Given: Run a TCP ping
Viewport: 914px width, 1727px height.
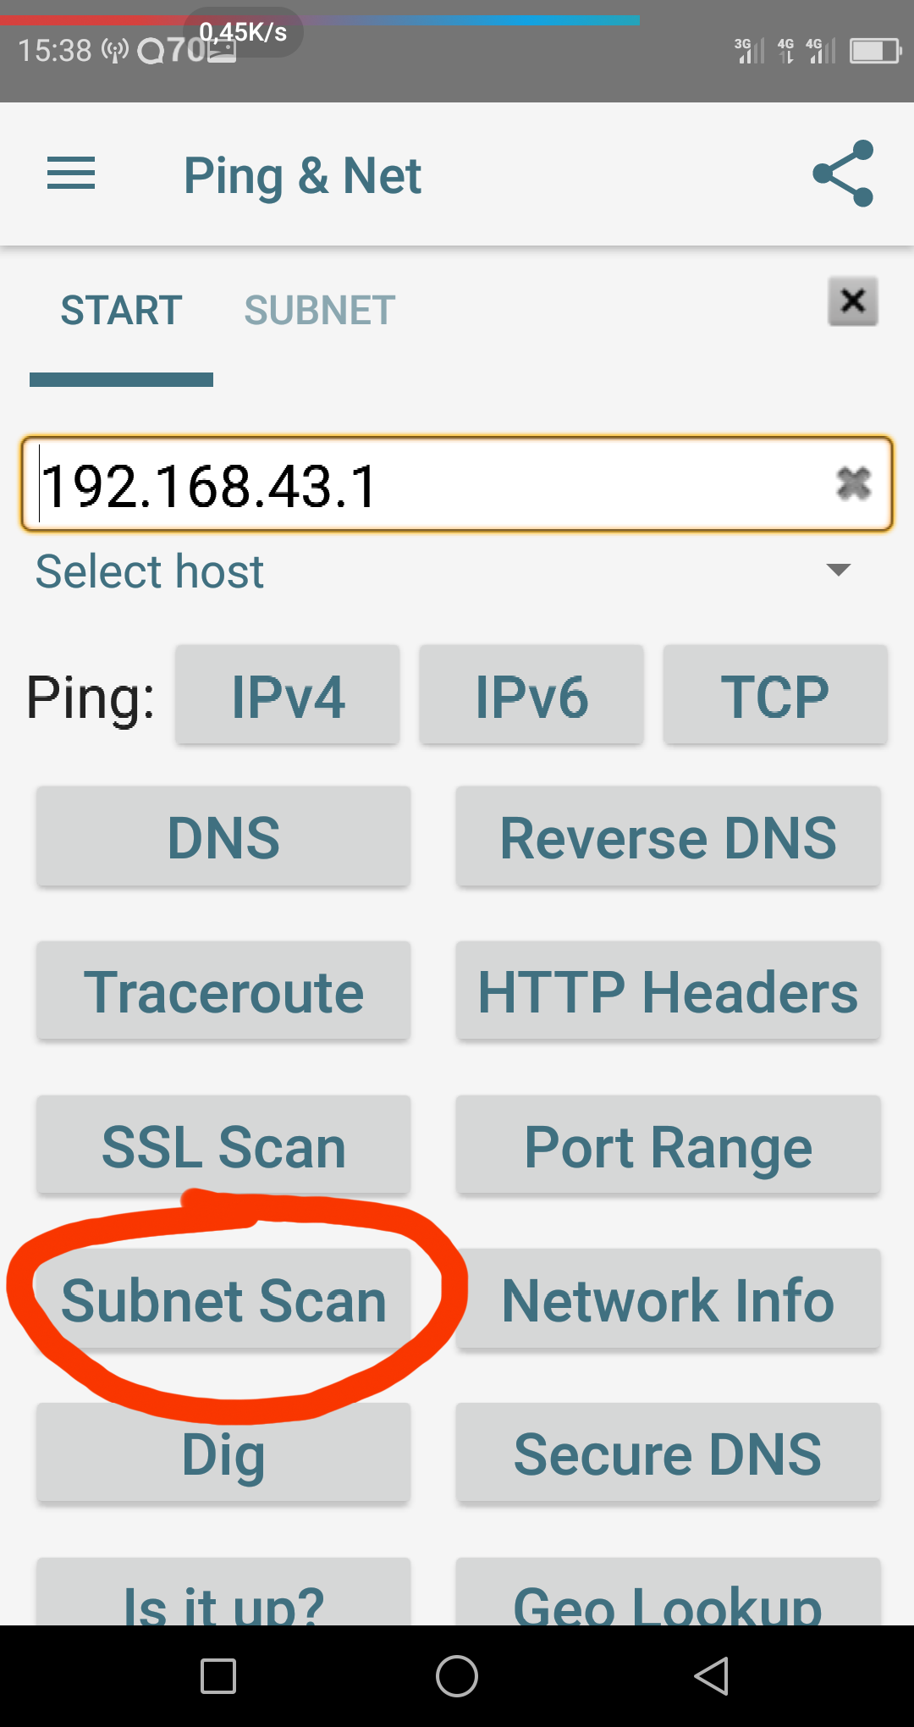Looking at the screenshot, I should (774, 696).
